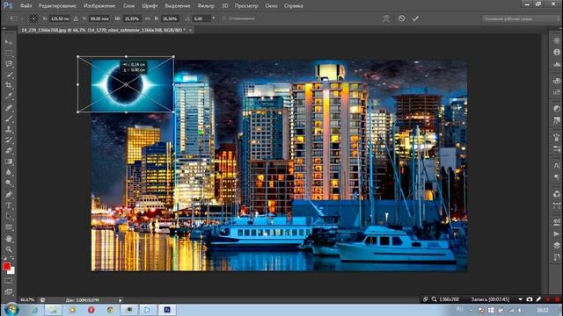The image size is (563, 316).
Task: Select the History Brush tool
Action: [9, 140]
